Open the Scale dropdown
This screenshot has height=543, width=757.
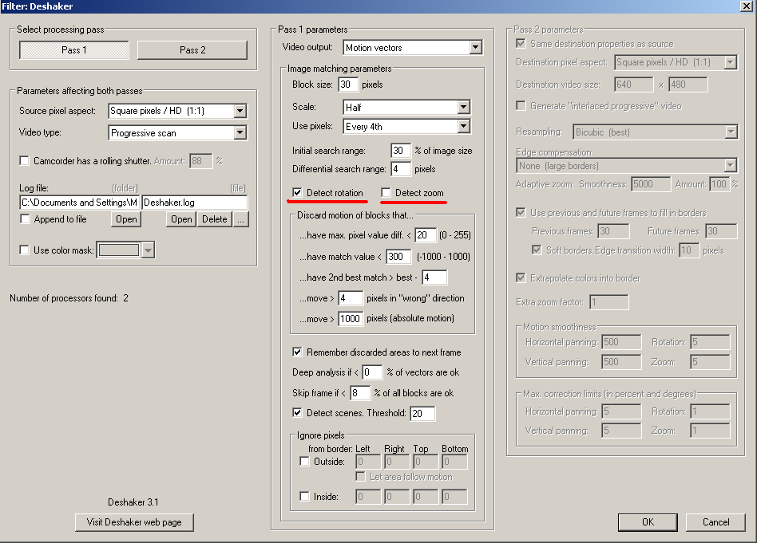click(x=463, y=107)
